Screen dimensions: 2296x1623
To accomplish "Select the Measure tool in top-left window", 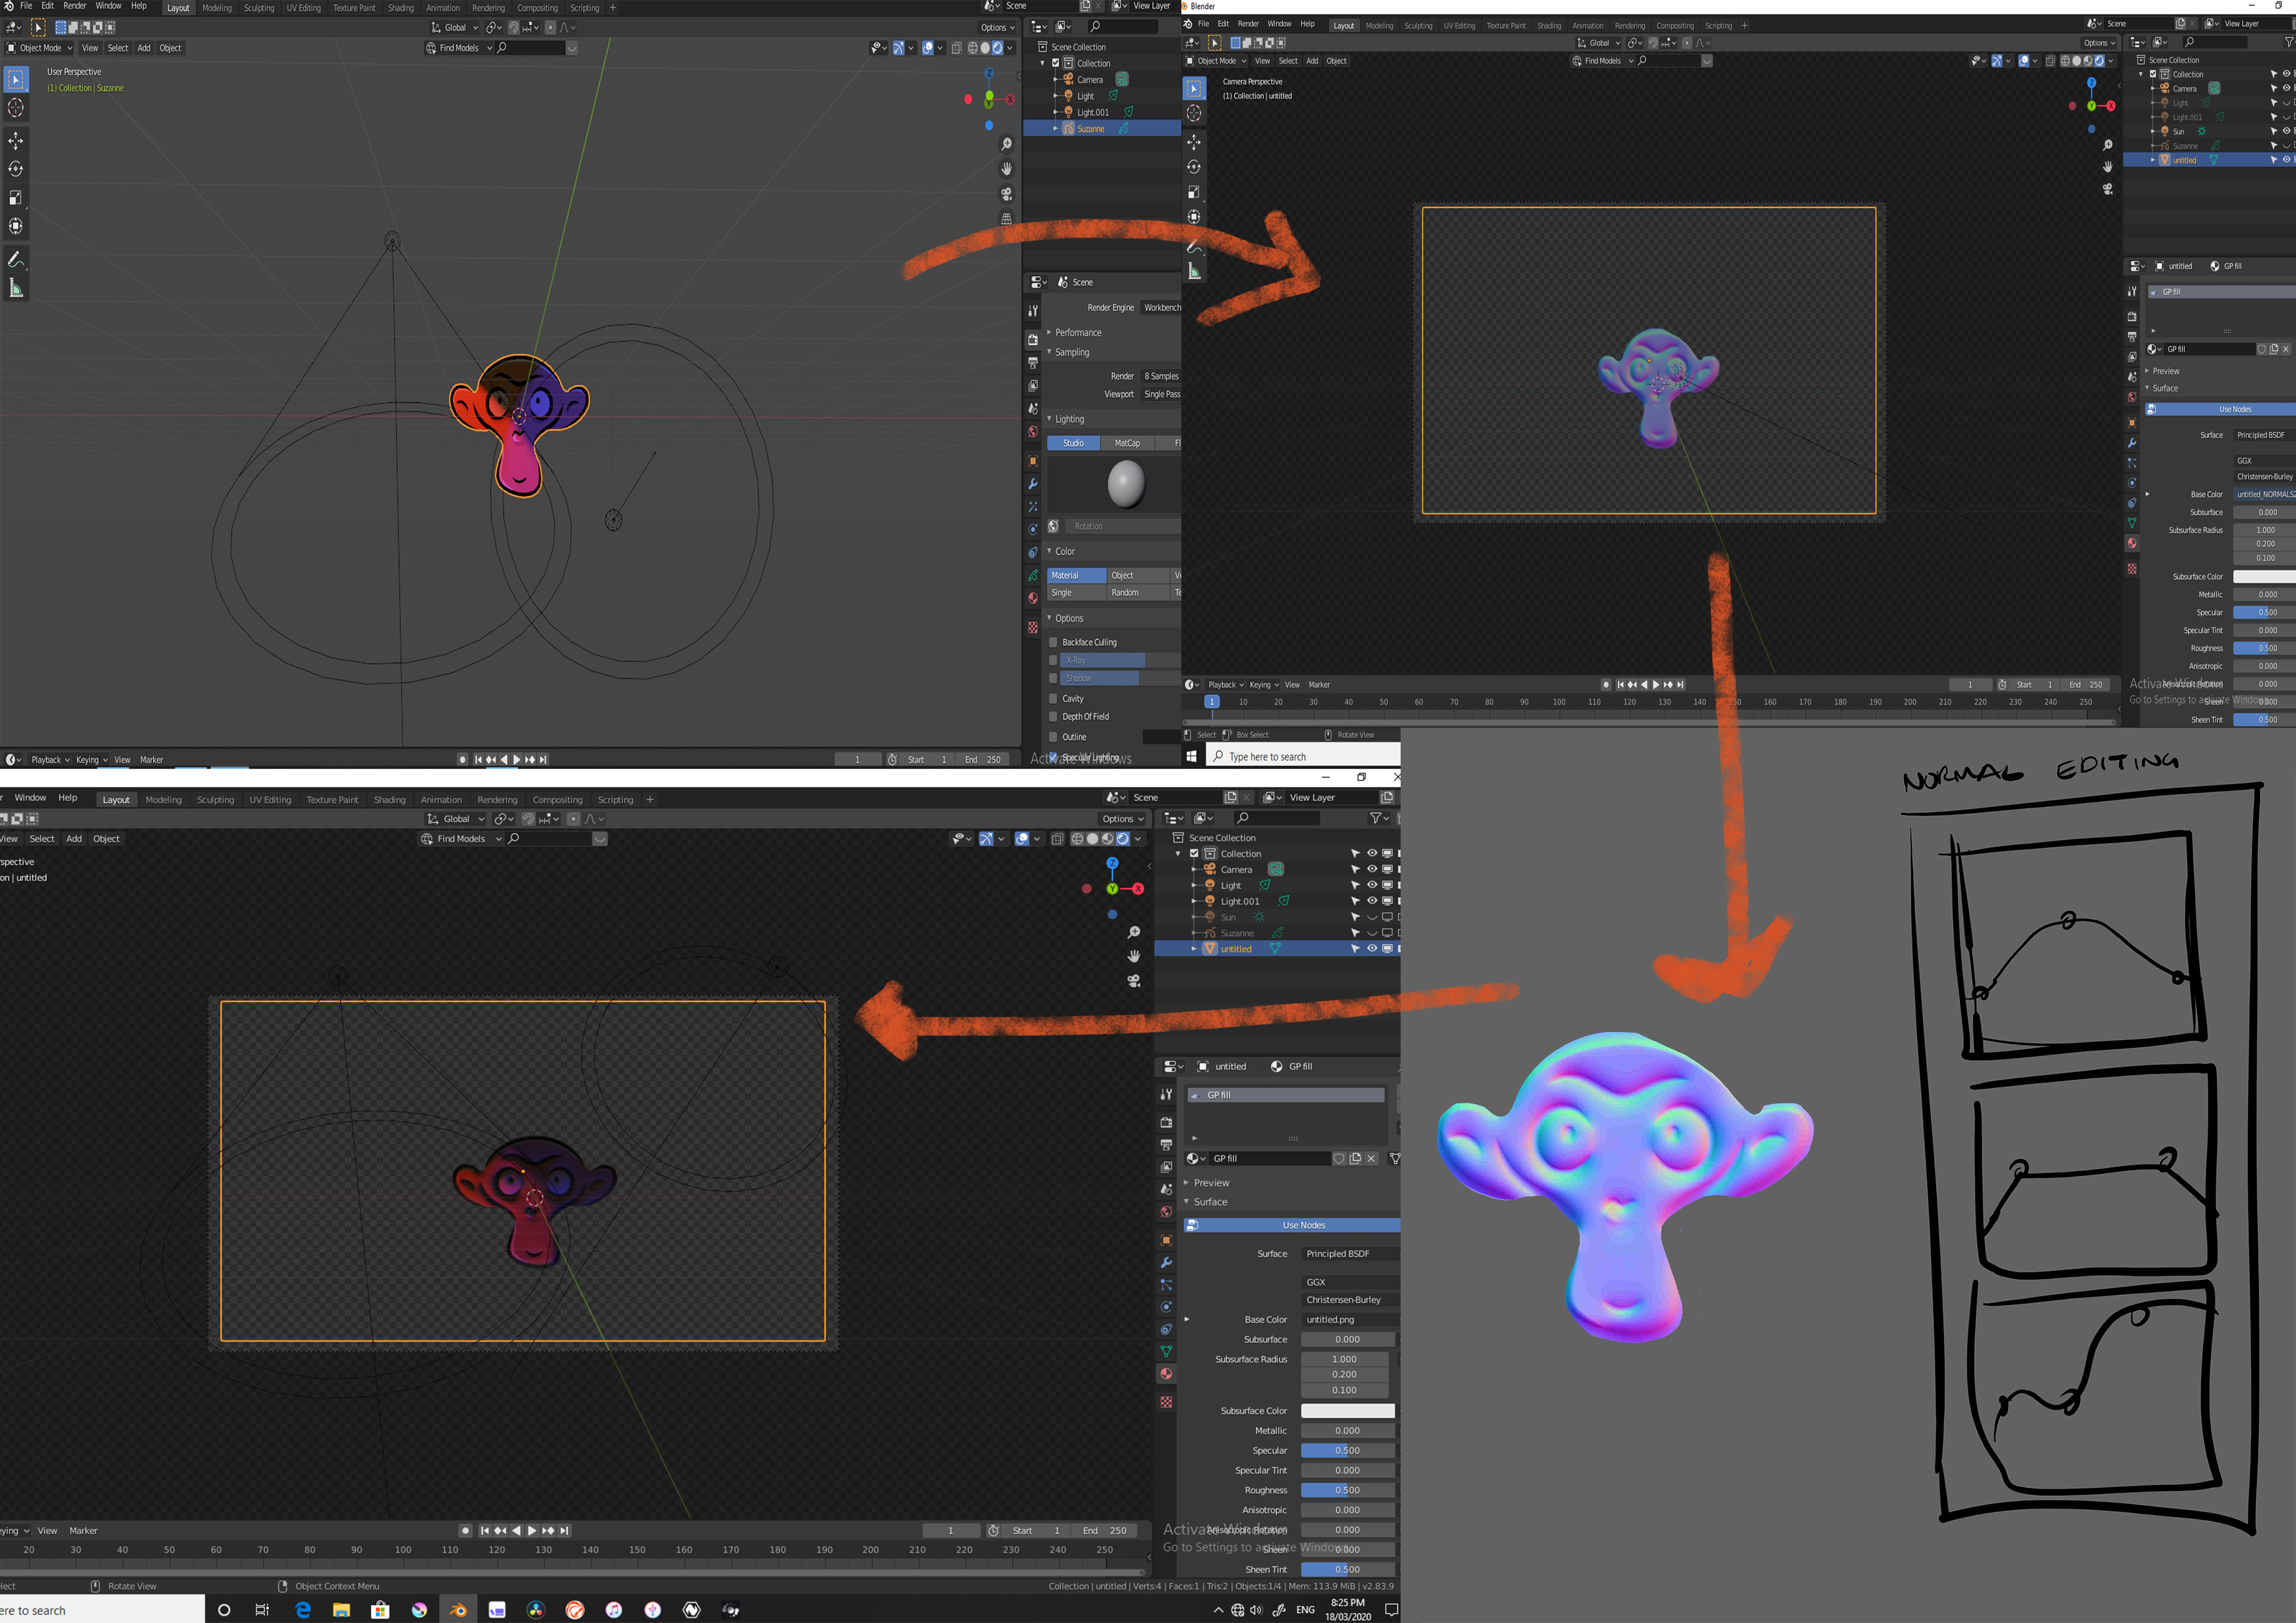I will click(x=16, y=289).
